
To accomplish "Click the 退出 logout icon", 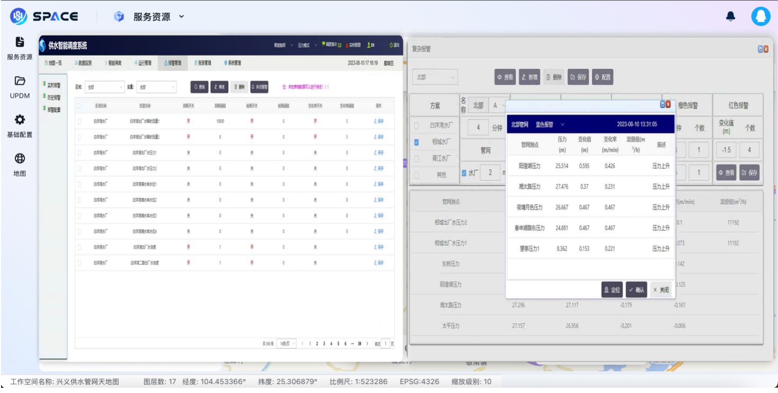I will point(394,46).
